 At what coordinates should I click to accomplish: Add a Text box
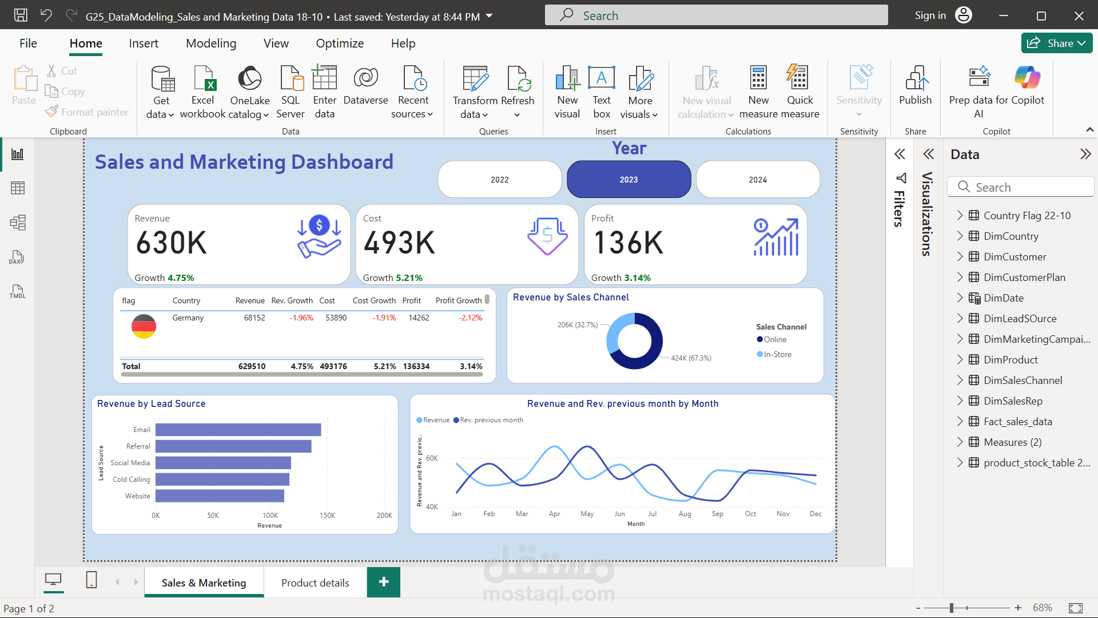point(602,92)
